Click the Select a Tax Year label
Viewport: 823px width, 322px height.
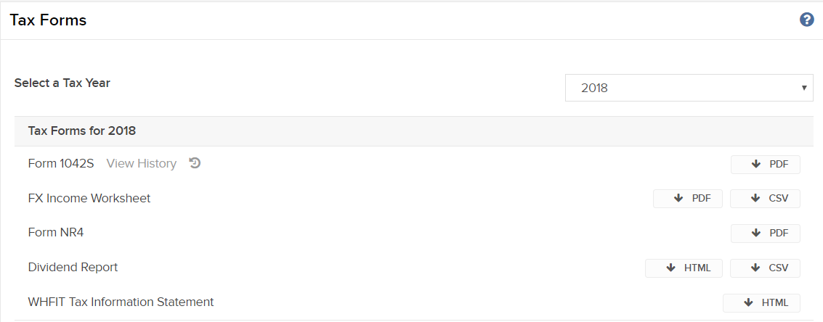tap(62, 83)
